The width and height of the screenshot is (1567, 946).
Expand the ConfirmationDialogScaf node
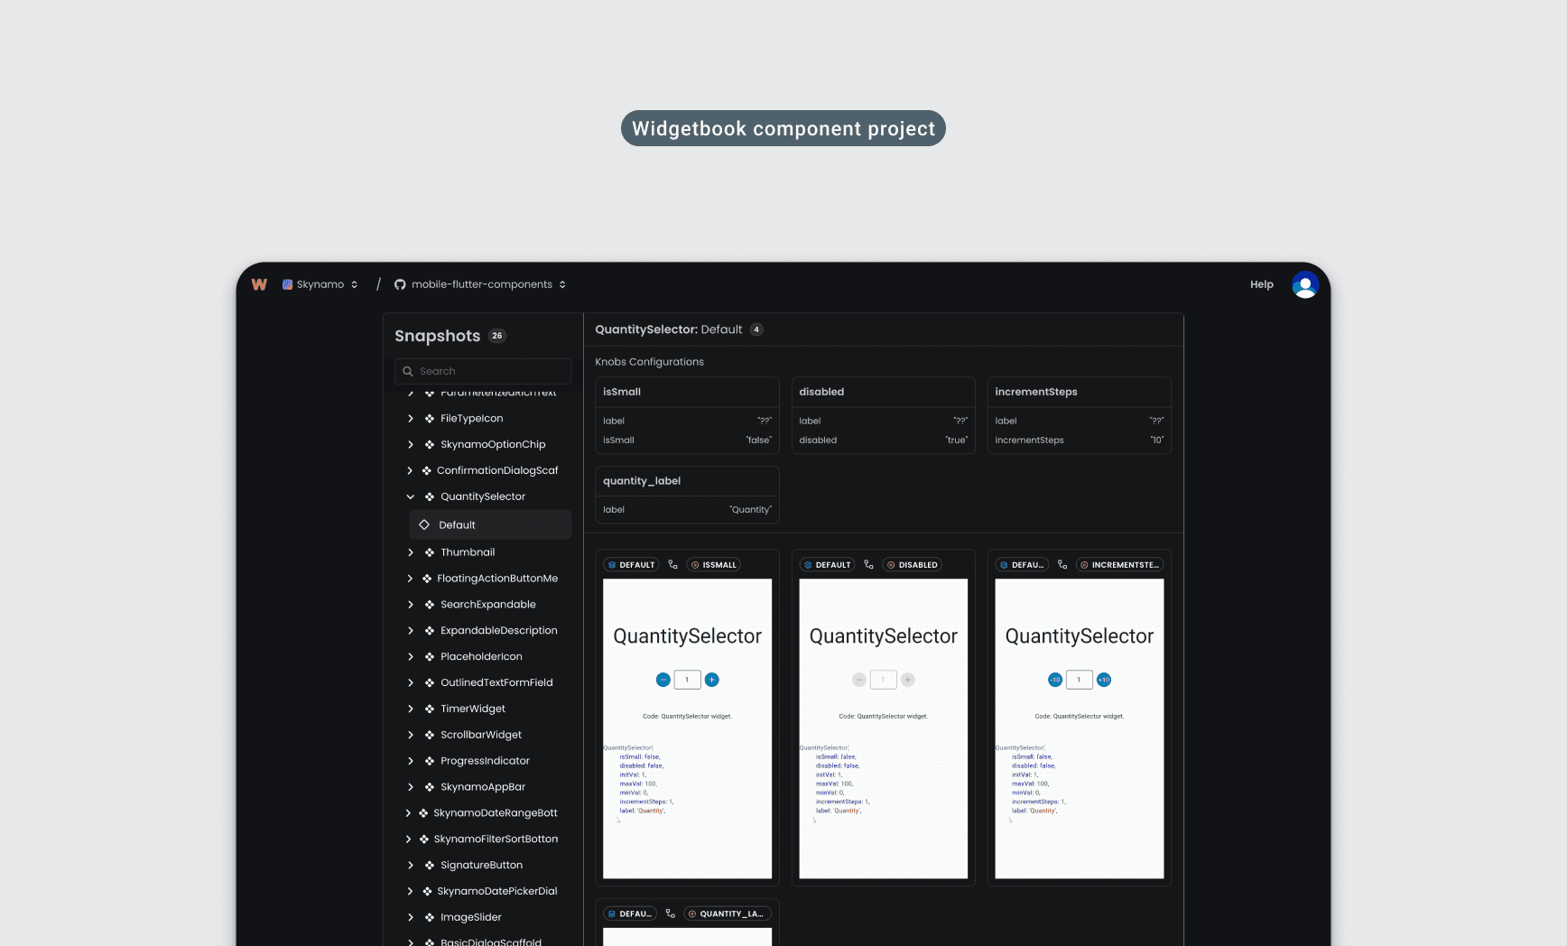tap(410, 470)
